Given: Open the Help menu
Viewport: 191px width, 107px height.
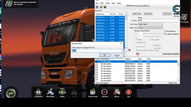Looking at the screenshot, I should (x=119, y=3).
